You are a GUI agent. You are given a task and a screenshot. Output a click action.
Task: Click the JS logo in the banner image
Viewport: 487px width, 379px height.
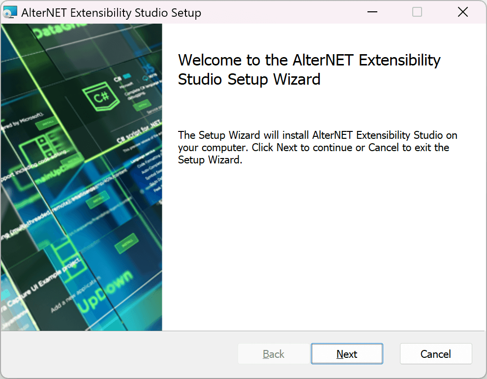[x=148, y=68]
